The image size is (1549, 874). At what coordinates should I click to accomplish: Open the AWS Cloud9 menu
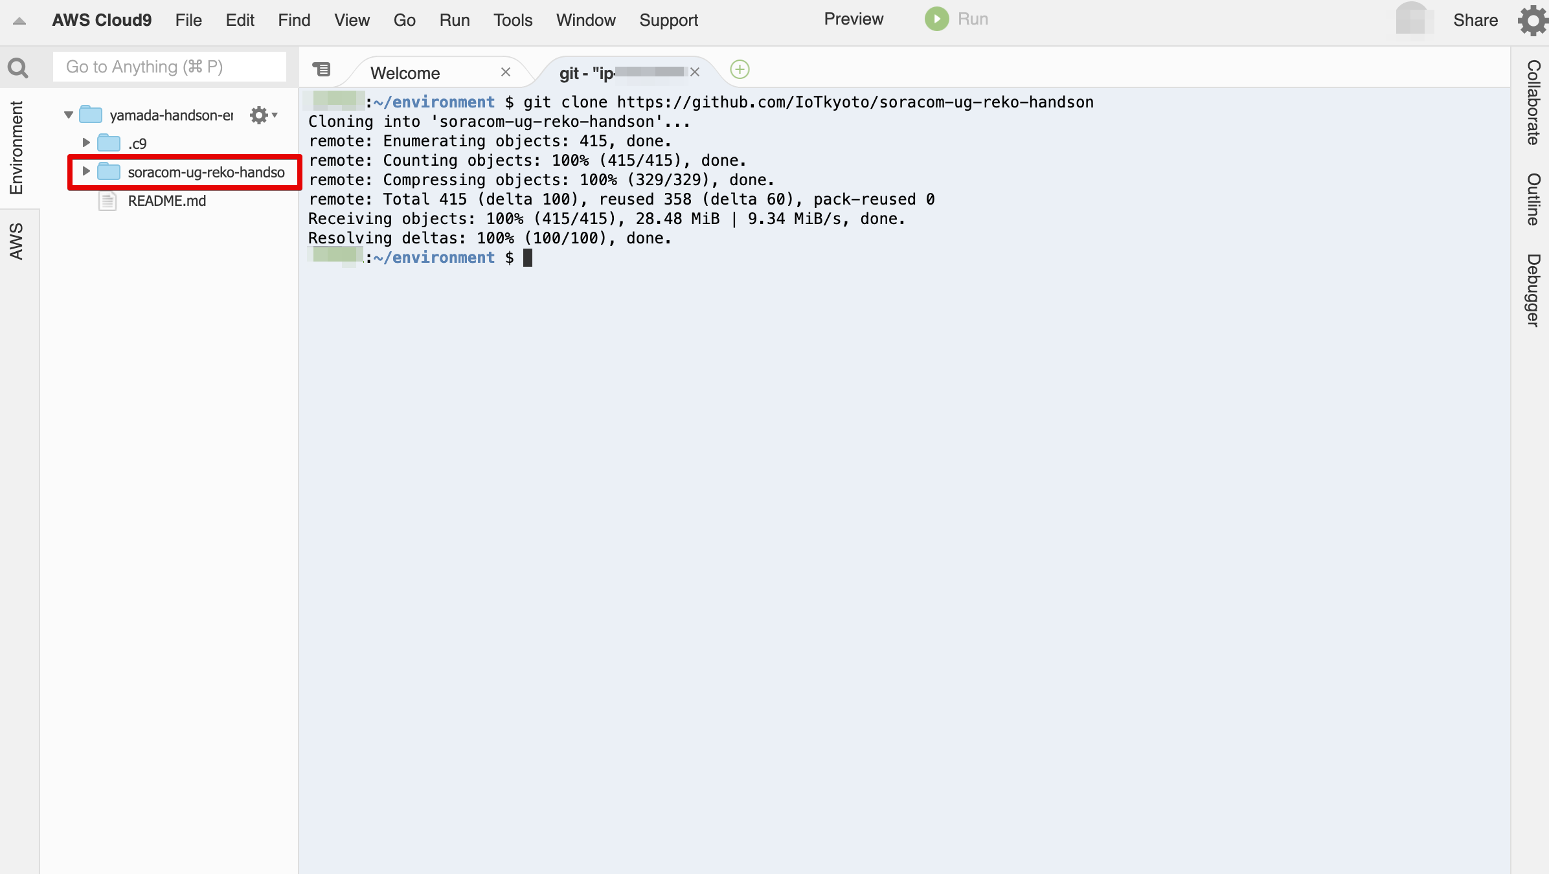pyautogui.click(x=102, y=20)
